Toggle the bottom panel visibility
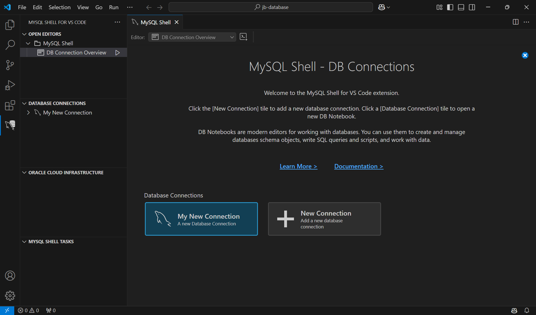The height and width of the screenshot is (315, 536). [461, 7]
